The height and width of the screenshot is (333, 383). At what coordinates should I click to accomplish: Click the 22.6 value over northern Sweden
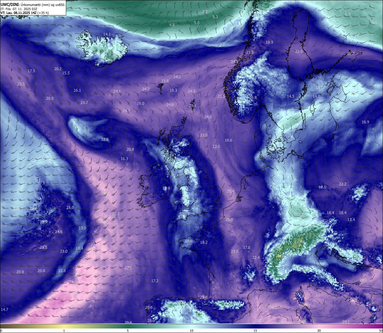point(299,52)
